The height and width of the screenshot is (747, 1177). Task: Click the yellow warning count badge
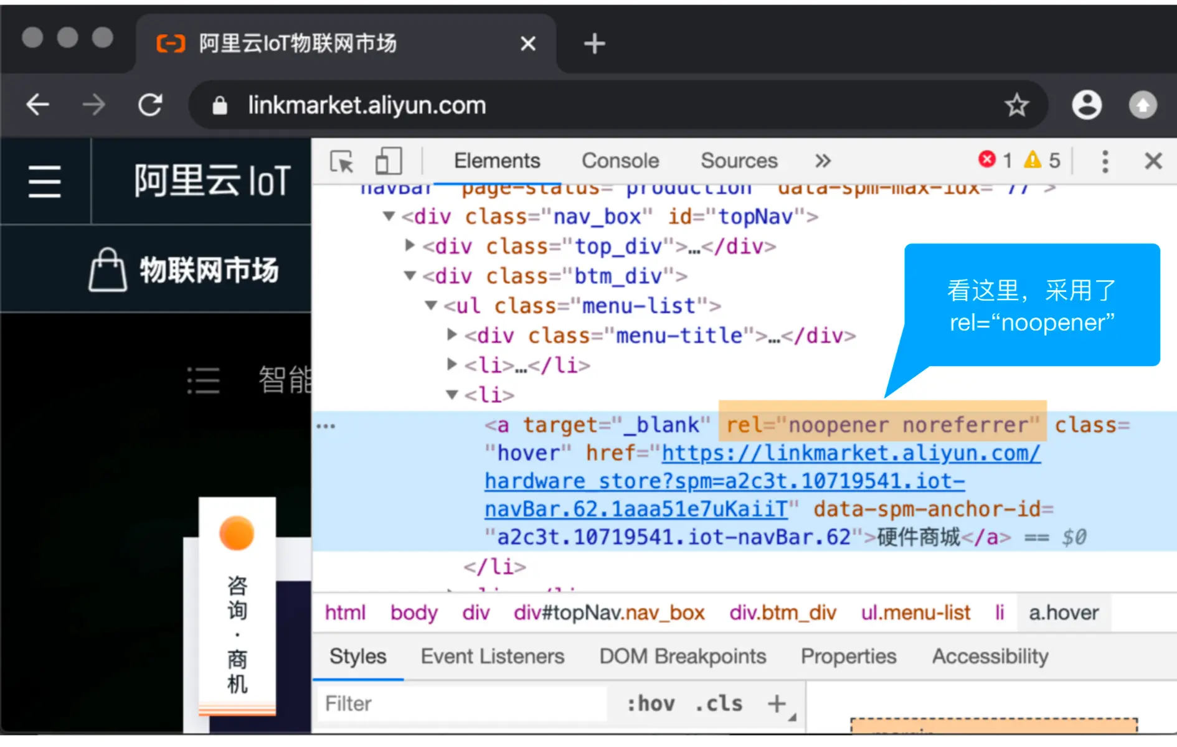tap(1042, 160)
